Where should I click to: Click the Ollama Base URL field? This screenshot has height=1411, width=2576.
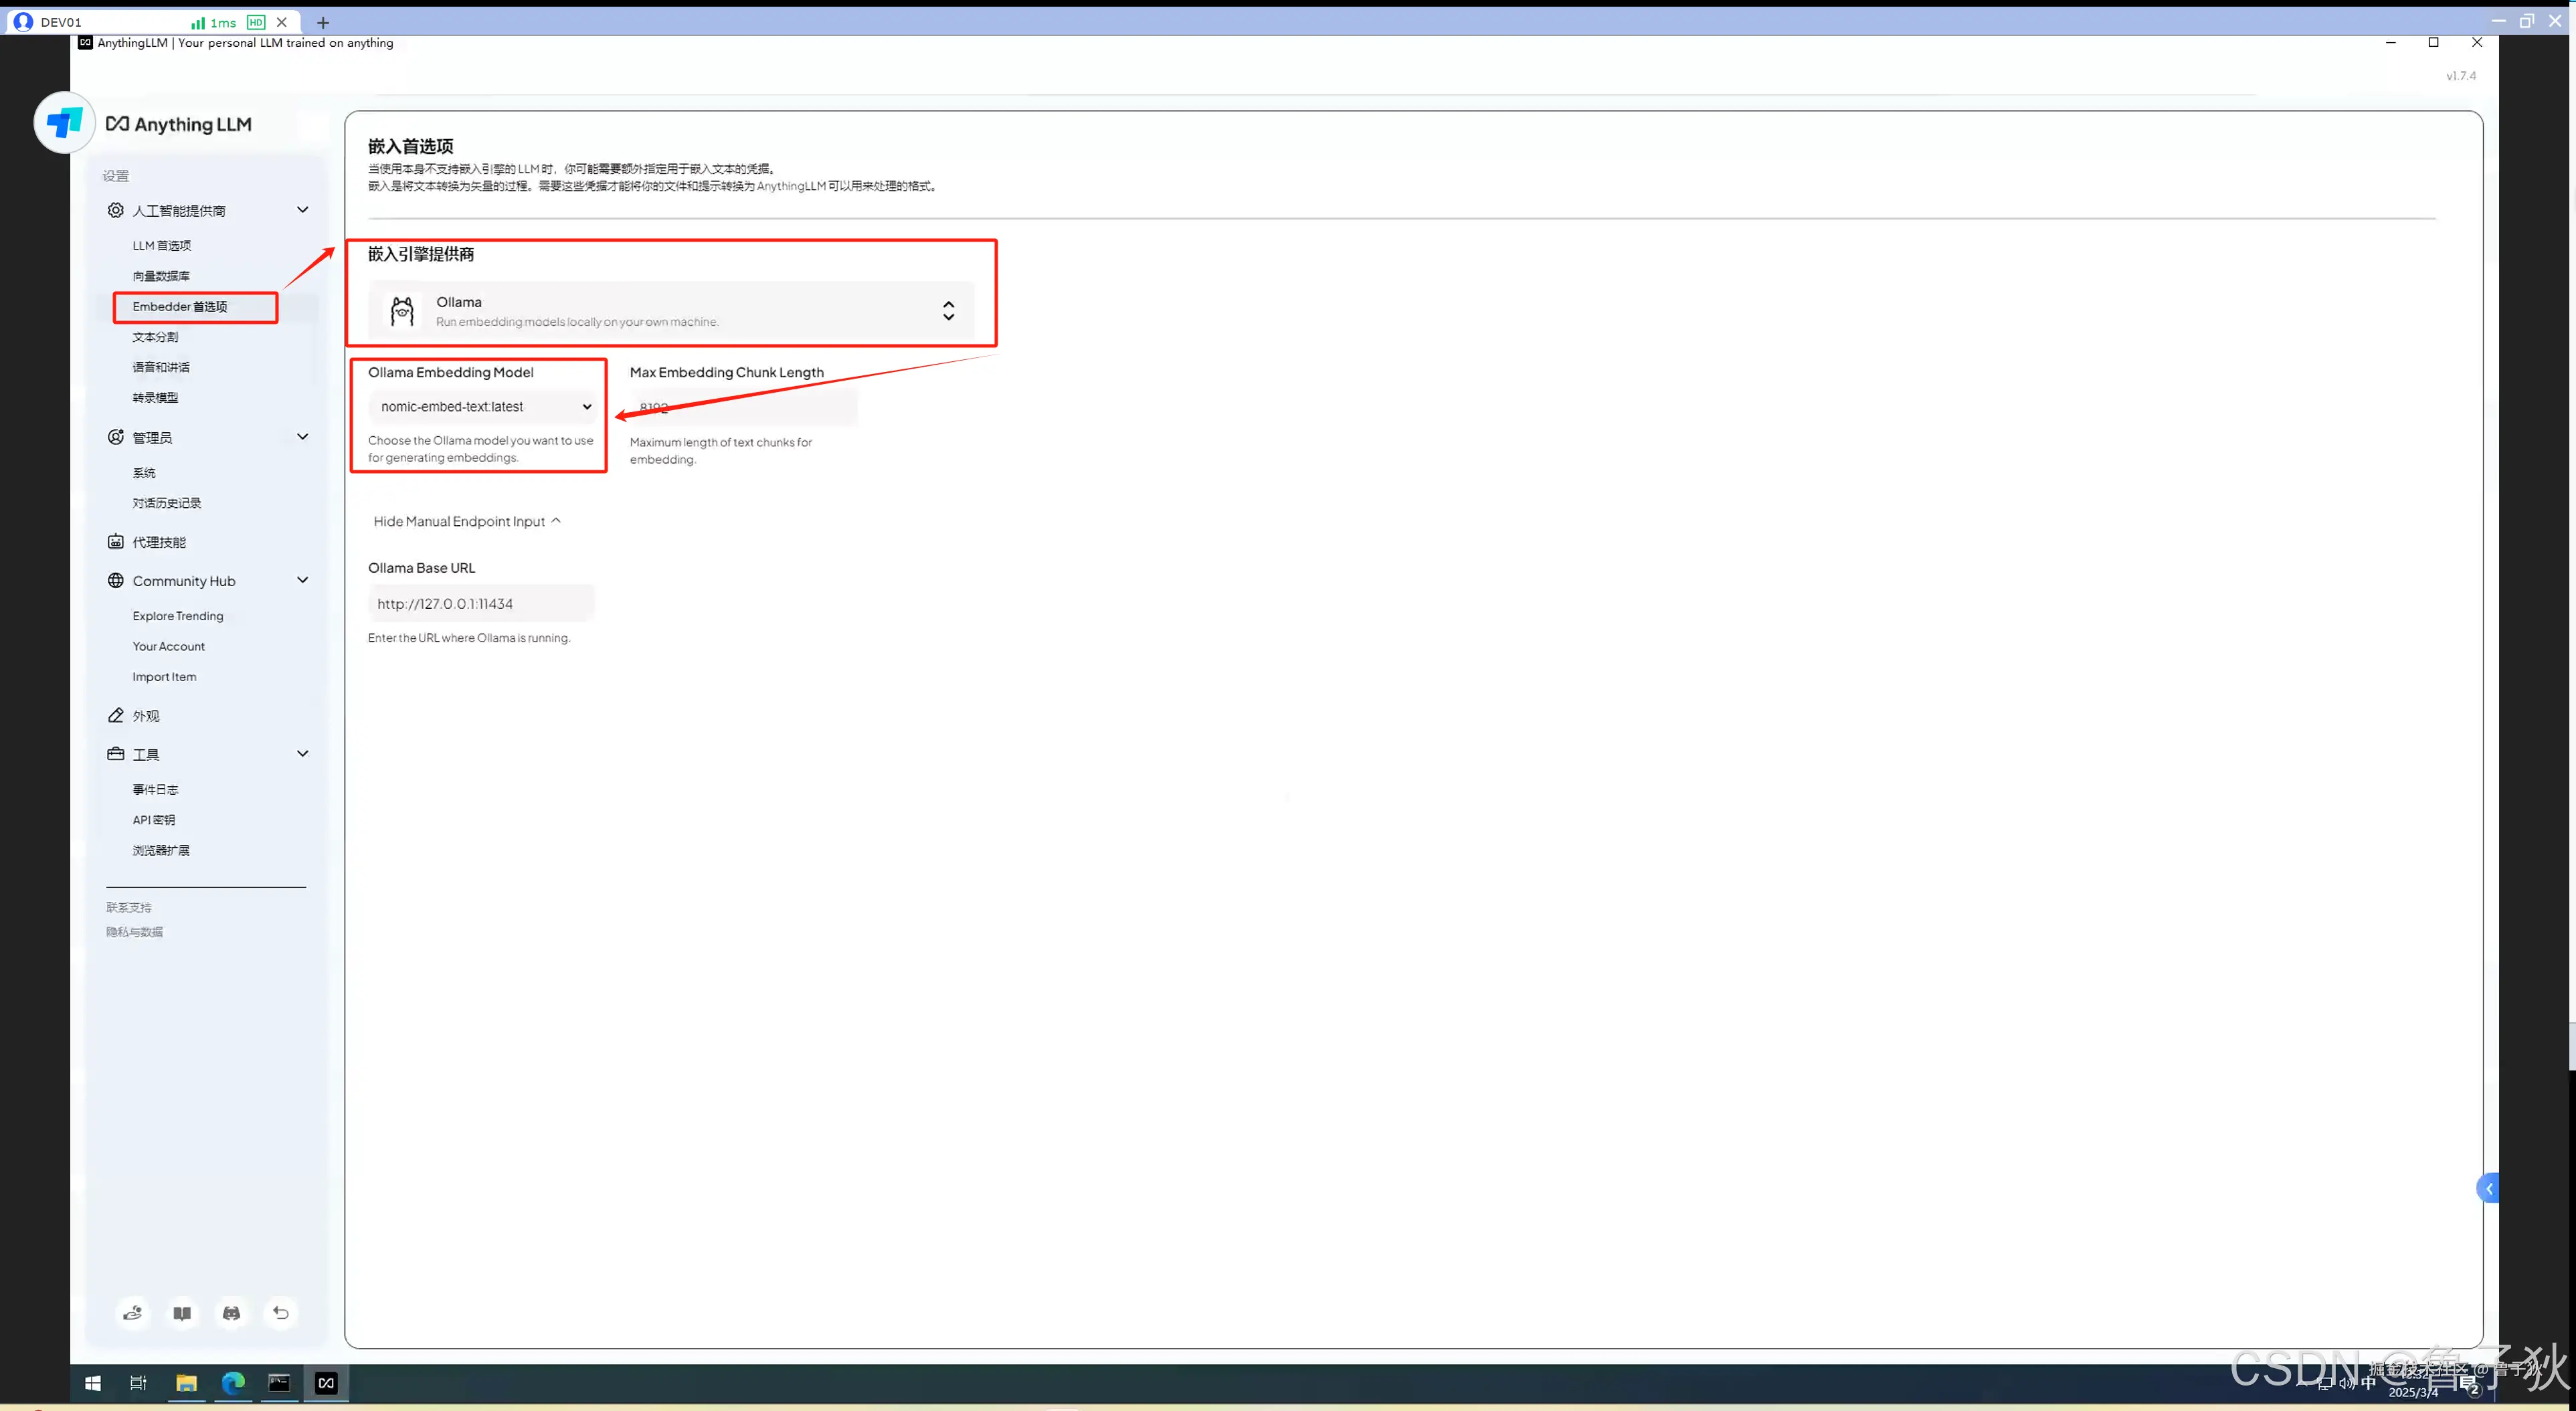pos(481,603)
